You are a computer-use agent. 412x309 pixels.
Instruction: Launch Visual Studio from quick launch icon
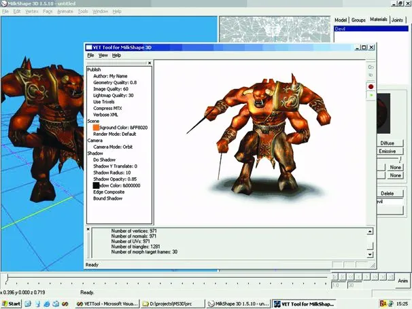[65, 304]
